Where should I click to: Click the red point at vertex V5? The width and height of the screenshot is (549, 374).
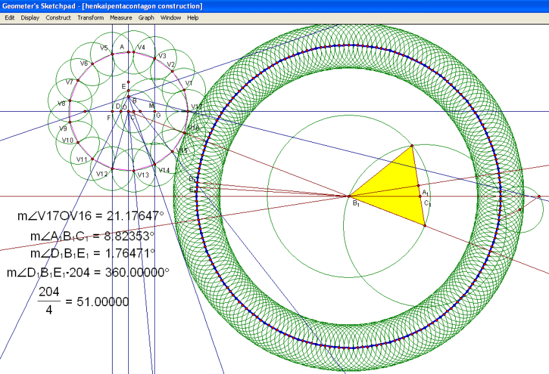click(112, 54)
